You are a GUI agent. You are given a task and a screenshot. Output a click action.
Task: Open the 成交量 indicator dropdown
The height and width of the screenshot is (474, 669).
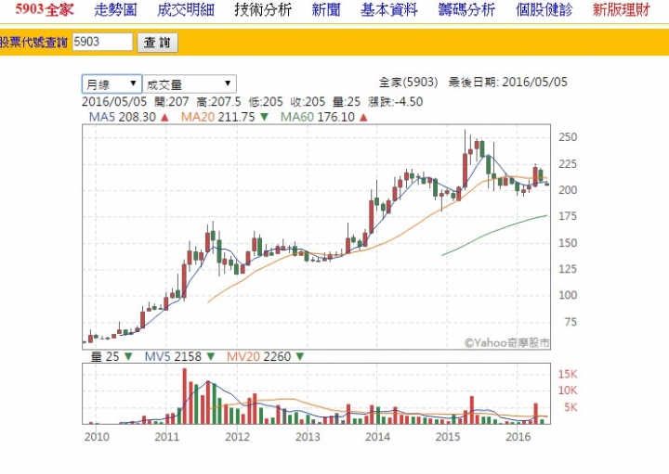point(189,83)
